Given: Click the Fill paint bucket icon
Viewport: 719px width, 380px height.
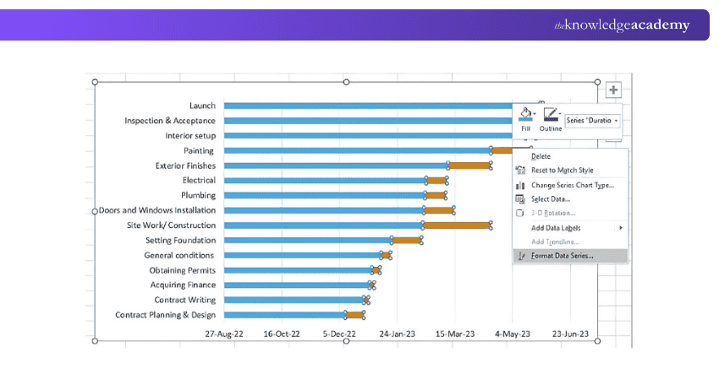Looking at the screenshot, I should point(525,114).
